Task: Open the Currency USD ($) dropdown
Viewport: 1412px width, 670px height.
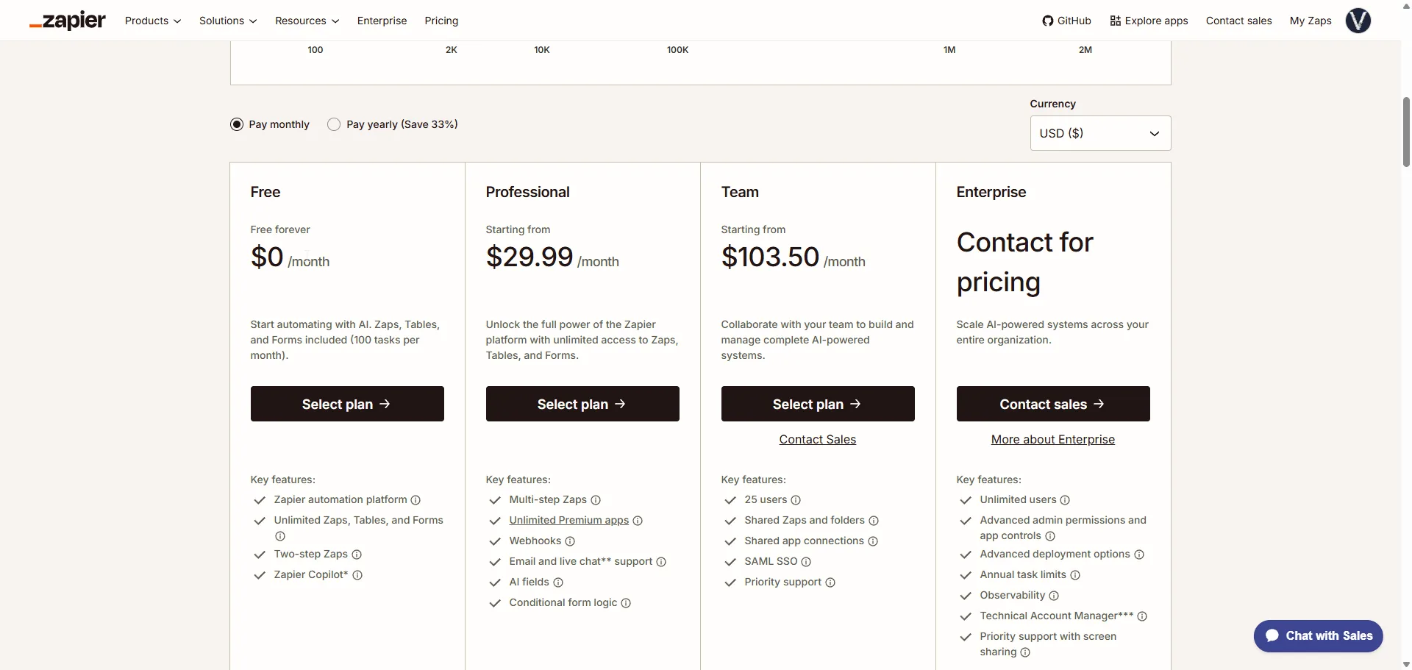Action: pyautogui.click(x=1100, y=133)
